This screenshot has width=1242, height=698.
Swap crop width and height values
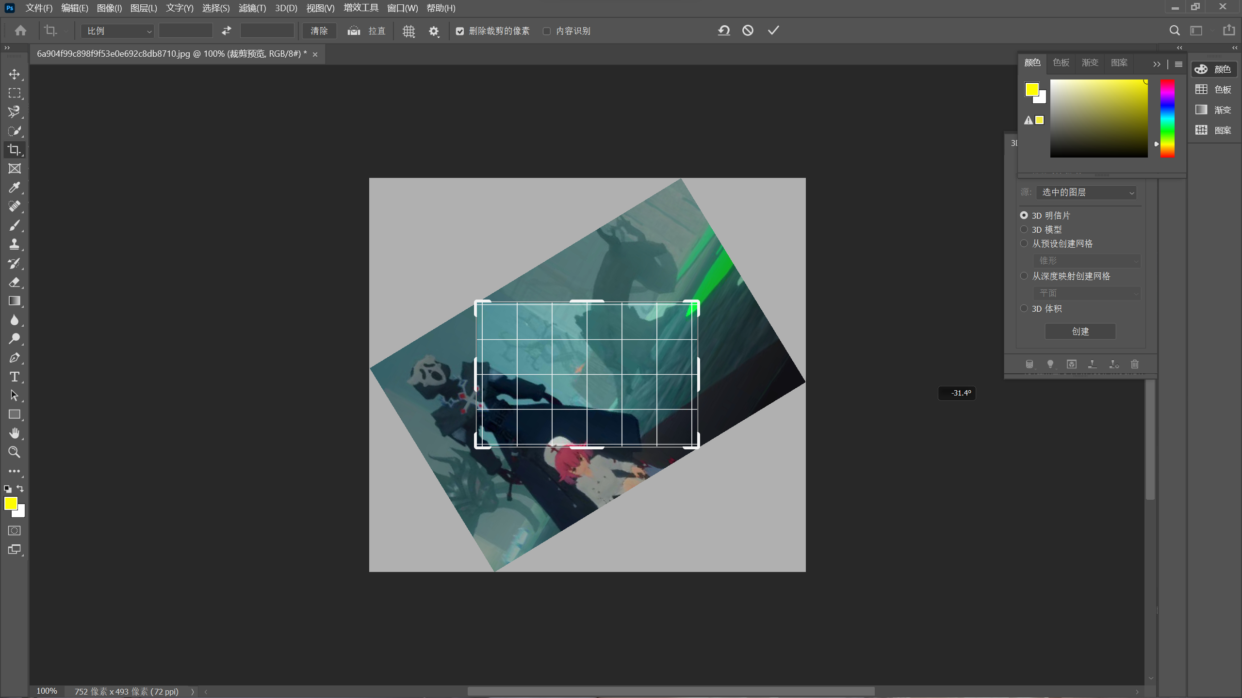click(227, 31)
